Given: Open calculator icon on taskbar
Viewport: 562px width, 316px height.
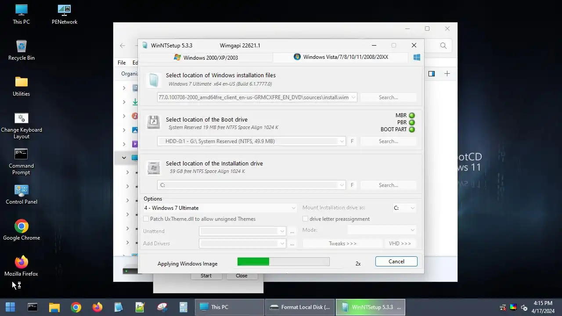Looking at the screenshot, I should 184,307.
